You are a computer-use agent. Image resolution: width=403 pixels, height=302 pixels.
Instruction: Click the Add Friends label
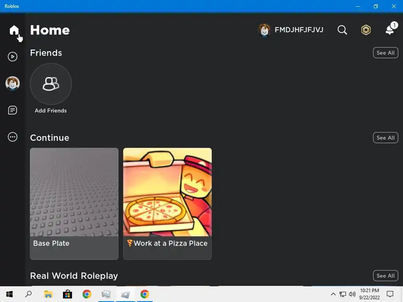coord(51,110)
